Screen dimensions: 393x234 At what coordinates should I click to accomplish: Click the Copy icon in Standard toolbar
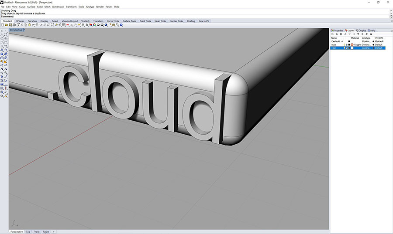26,25
